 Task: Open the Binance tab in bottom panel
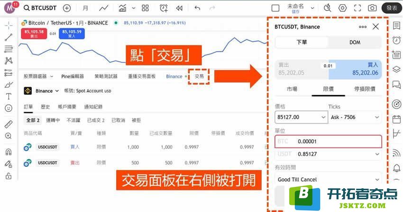174,76
